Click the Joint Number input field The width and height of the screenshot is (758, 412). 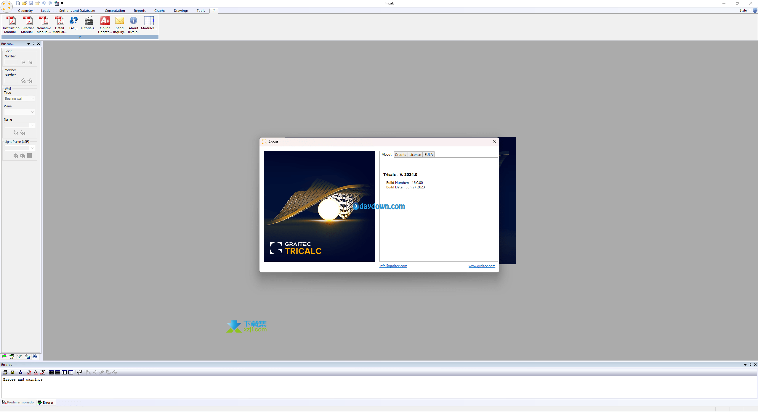click(11, 62)
